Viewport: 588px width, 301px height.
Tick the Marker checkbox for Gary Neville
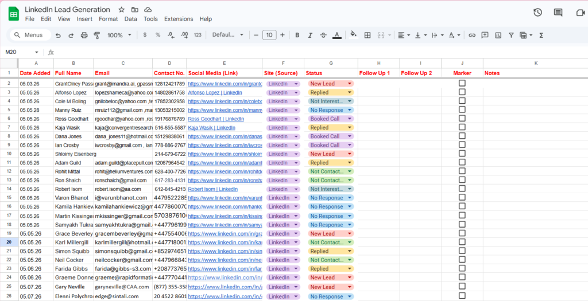point(462,287)
